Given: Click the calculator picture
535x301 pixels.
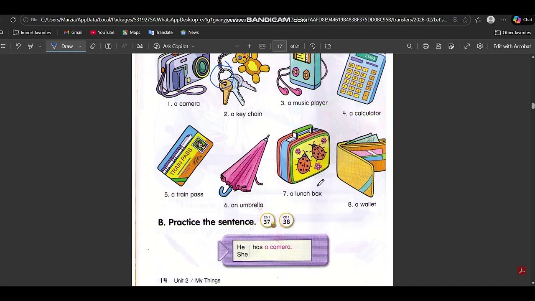Looking at the screenshot, I should (x=361, y=79).
